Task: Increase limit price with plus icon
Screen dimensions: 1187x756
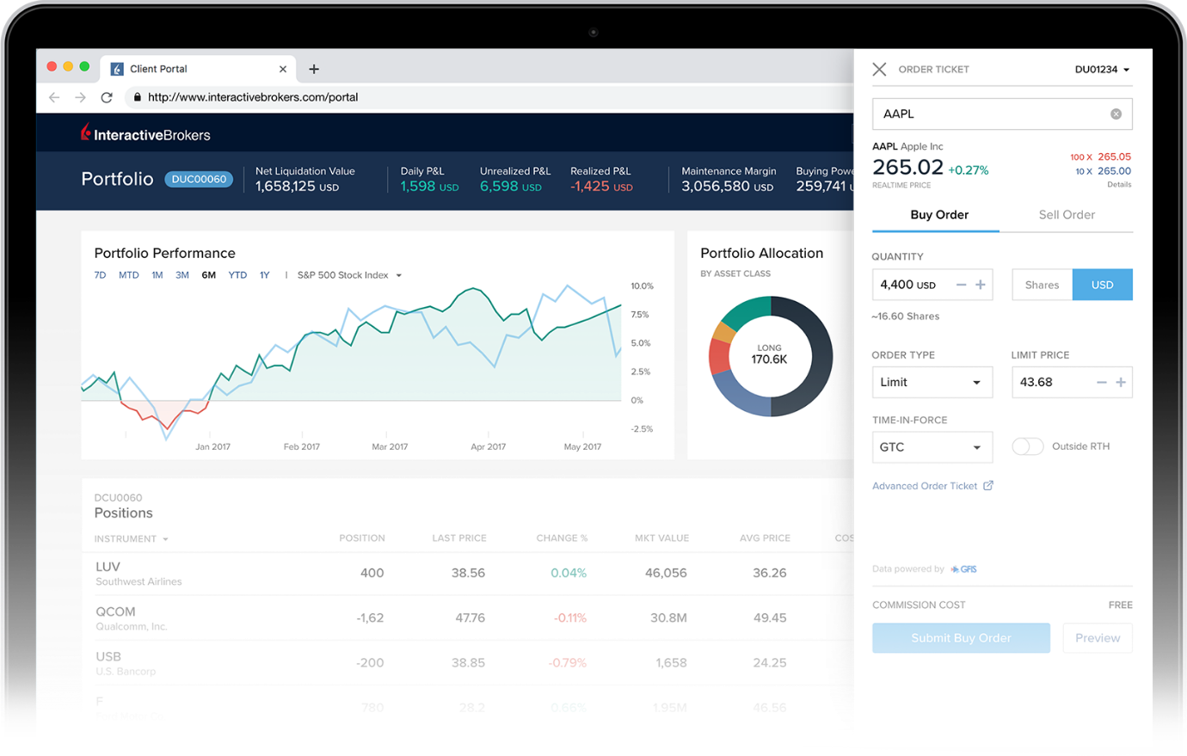Action: click(x=1121, y=382)
